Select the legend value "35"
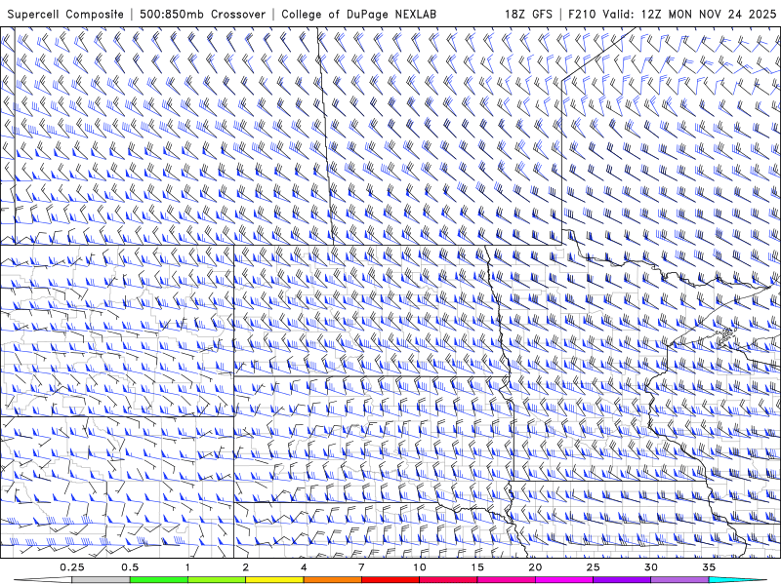The height and width of the screenshot is (585, 781). pyautogui.click(x=709, y=567)
